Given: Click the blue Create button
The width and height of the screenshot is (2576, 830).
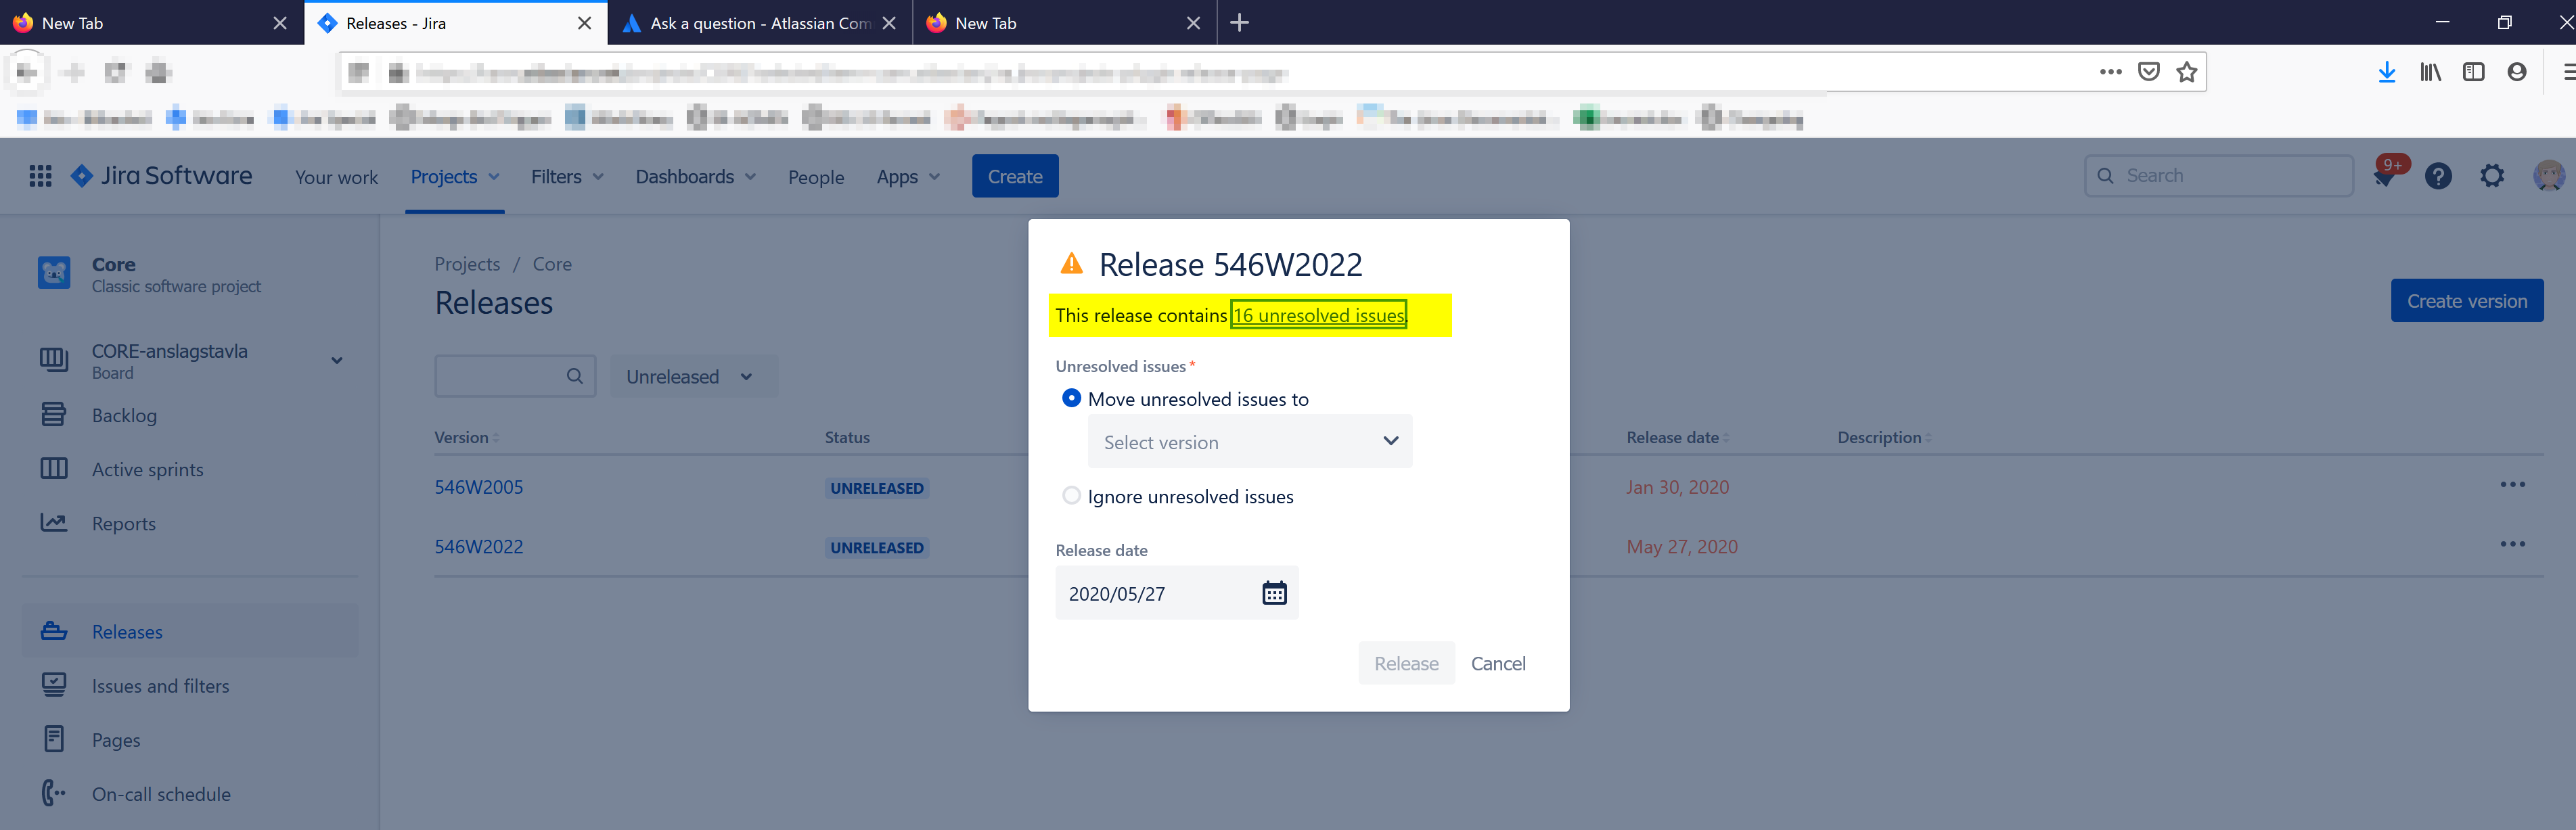Looking at the screenshot, I should [1014, 177].
